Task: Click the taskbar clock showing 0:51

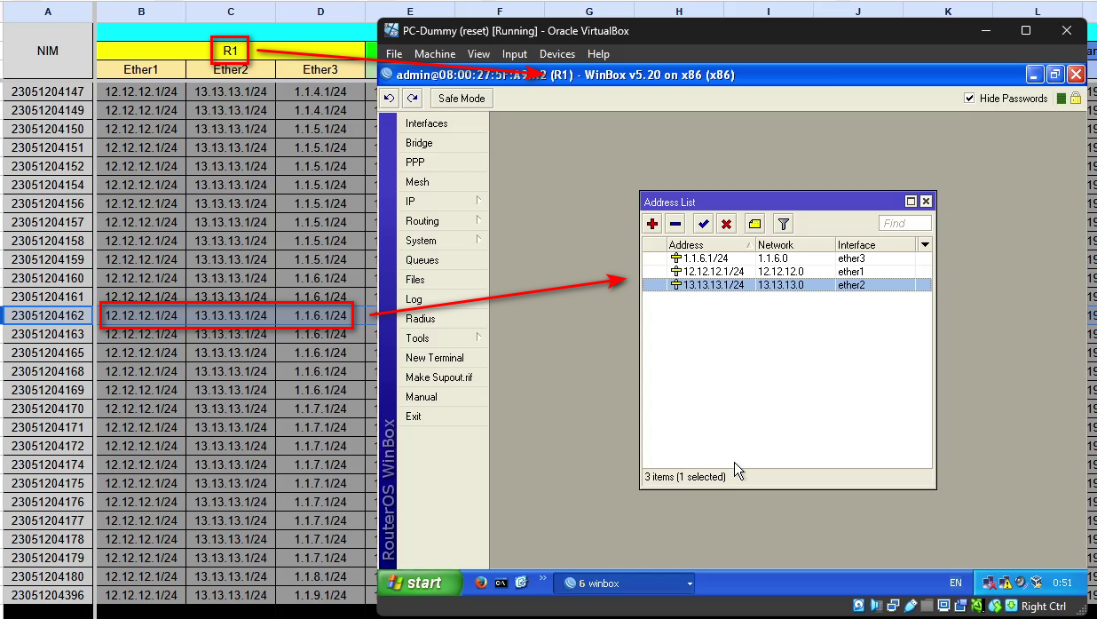Action: pyautogui.click(x=1061, y=583)
